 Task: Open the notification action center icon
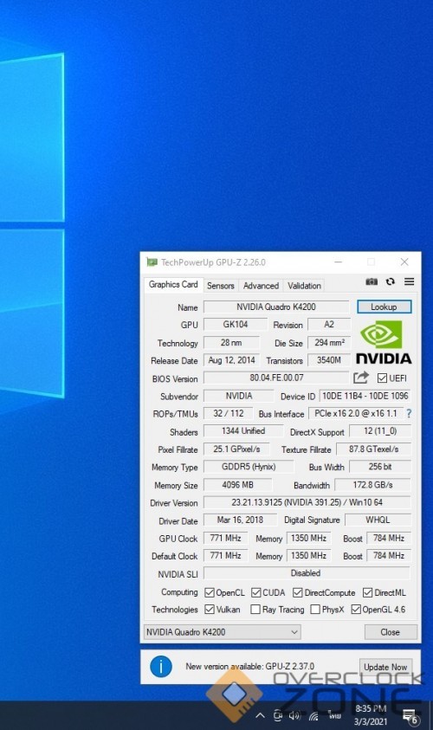pyautogui.click(x=410, y=716)
